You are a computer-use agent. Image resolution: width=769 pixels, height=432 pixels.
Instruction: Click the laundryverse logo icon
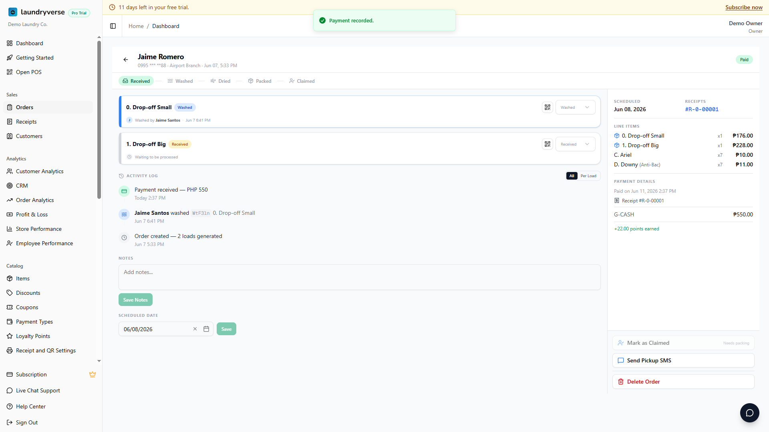[x=13, y=12]
